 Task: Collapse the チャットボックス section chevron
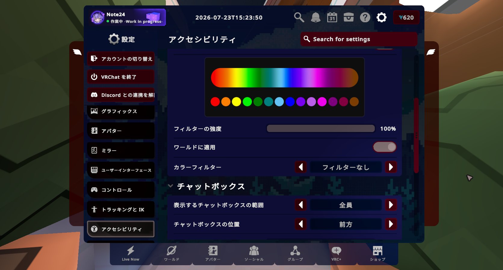[170, 186]
